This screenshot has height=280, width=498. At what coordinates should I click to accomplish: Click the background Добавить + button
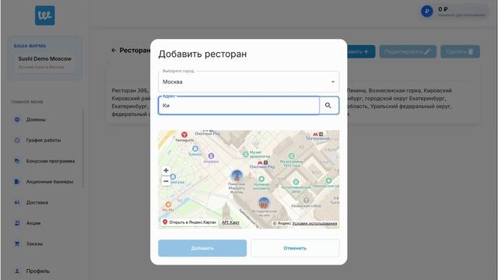coord(361,51)
